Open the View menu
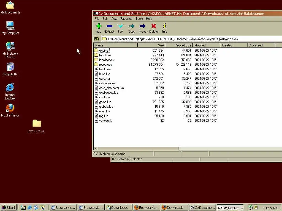Image resolution: width=282 pixels, height=211 pixels. point(114,19)
